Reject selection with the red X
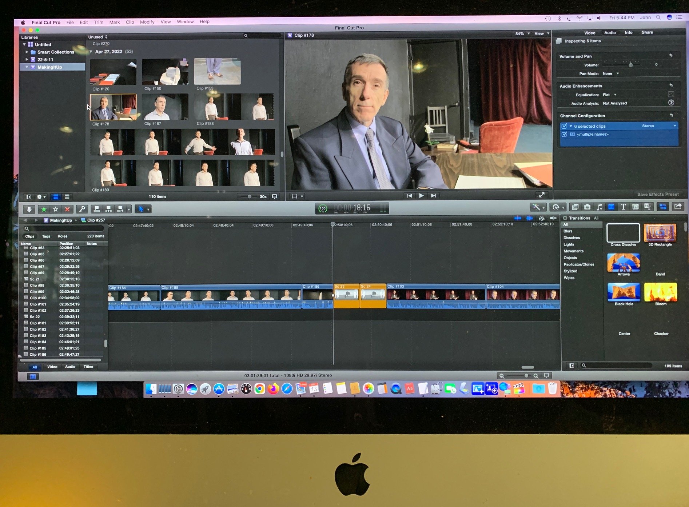 click(67, 209)
